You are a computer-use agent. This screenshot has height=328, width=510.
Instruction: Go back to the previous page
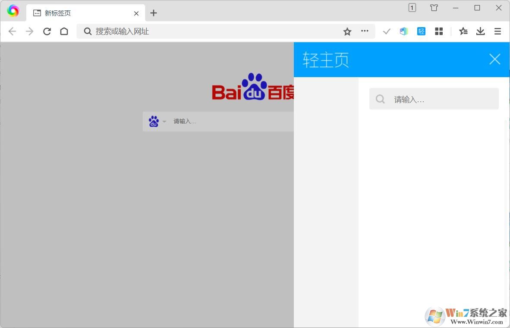[x=13, y=31]
